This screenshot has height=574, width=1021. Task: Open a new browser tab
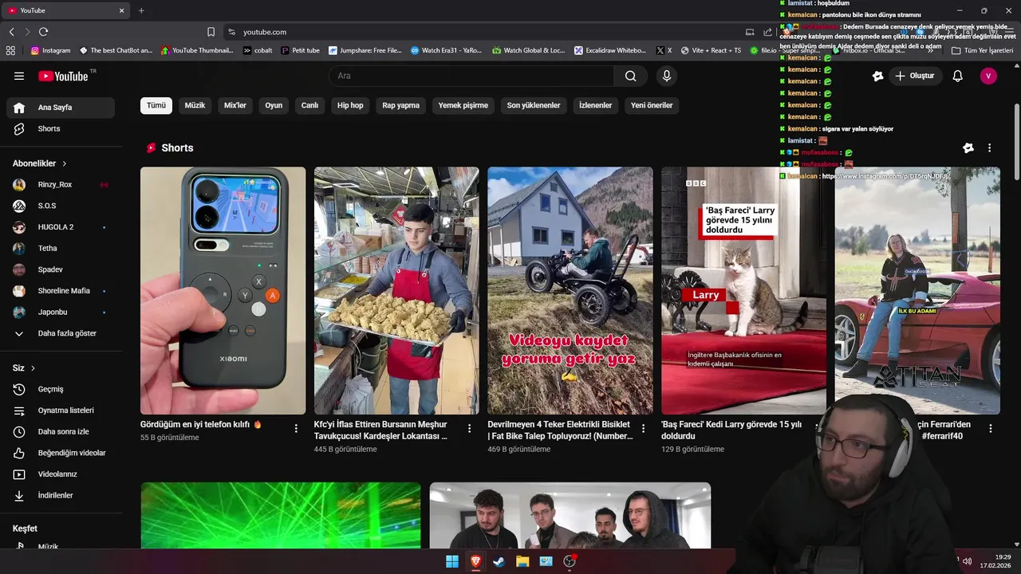click(141, 10)
